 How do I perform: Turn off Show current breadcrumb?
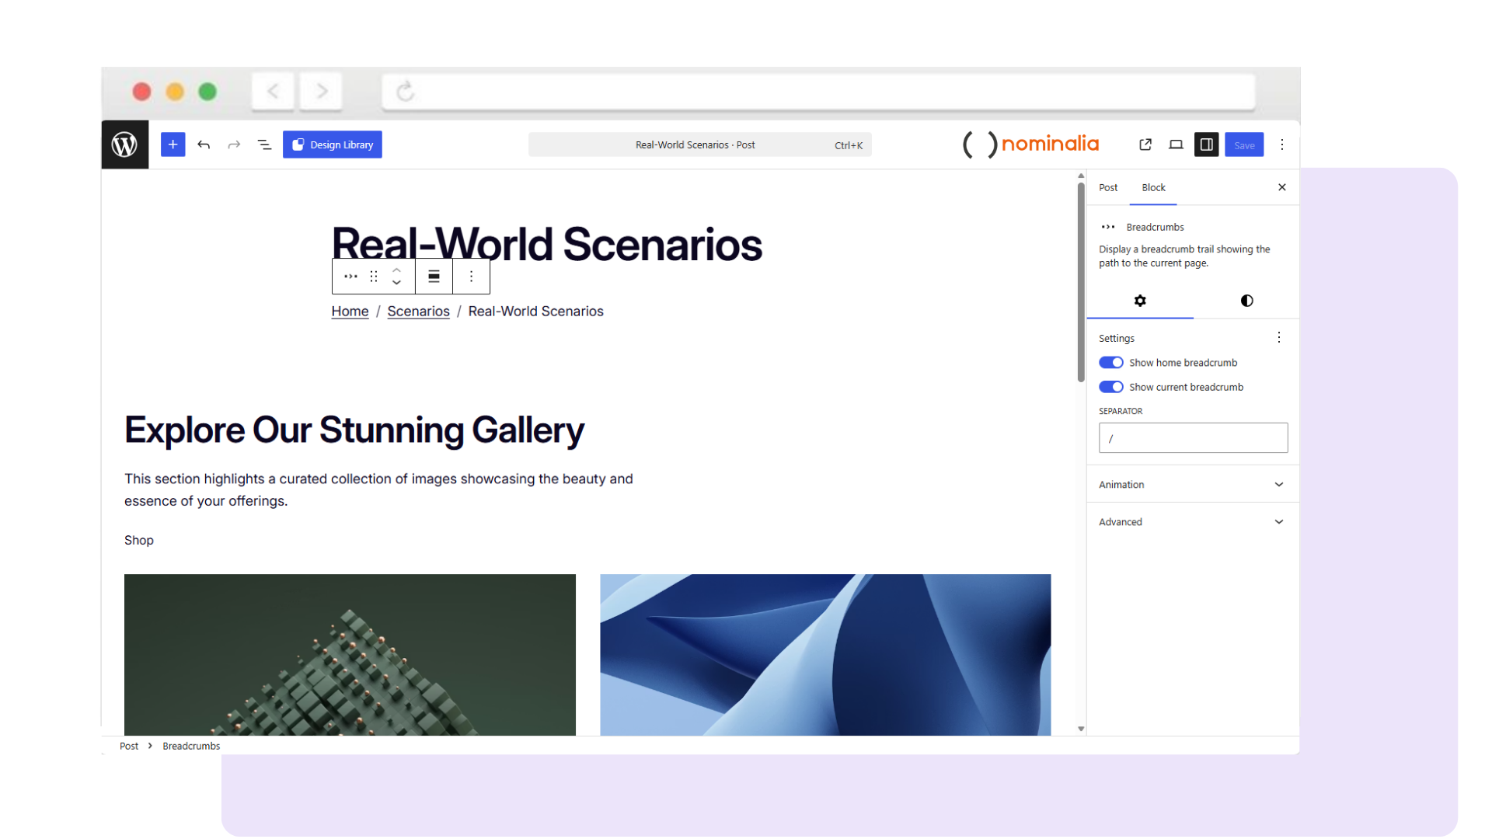(x=1111, y=387)
